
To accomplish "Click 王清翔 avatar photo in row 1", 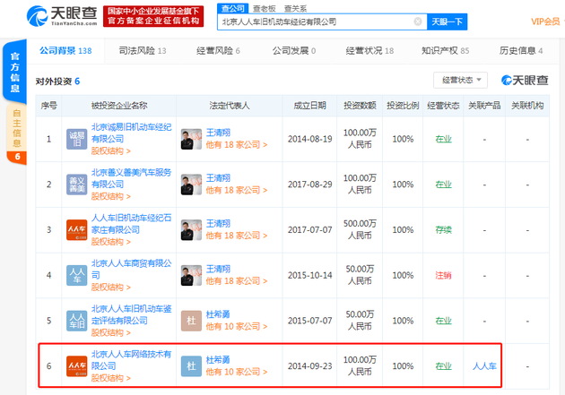I will point(190,139).
